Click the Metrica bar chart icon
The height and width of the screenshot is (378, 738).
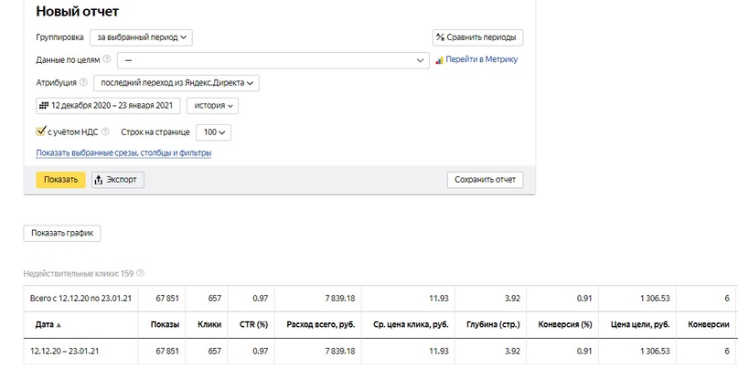pyautogui.click(x=440, y=60)
